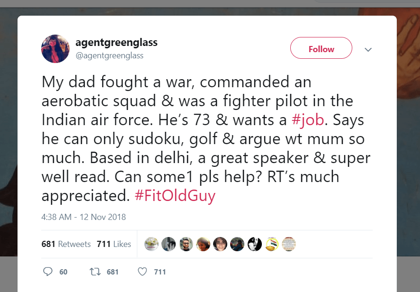
Task: Open the #job hashtag link
Action: 308,119
